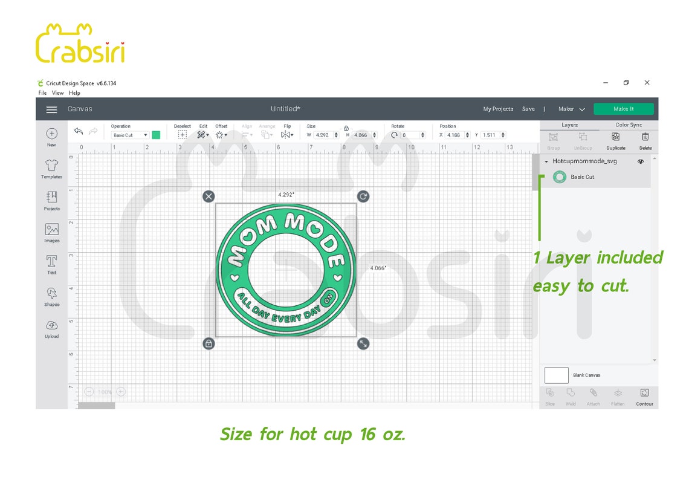Toggle the proportions lock between Width and Height
This screenshot has height=477, width=689.
click(346, 129)
